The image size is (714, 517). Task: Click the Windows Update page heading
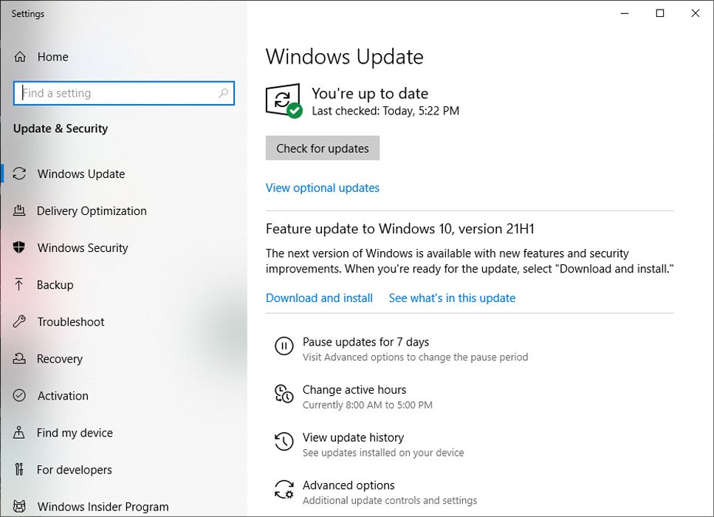(345, 56)
